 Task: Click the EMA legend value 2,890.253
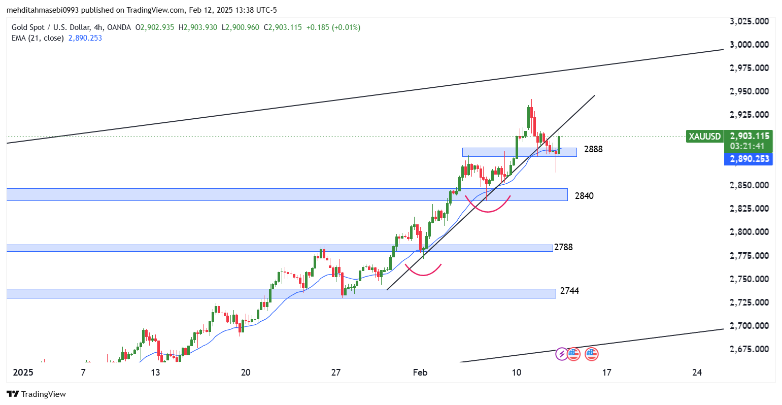(85, 38)
